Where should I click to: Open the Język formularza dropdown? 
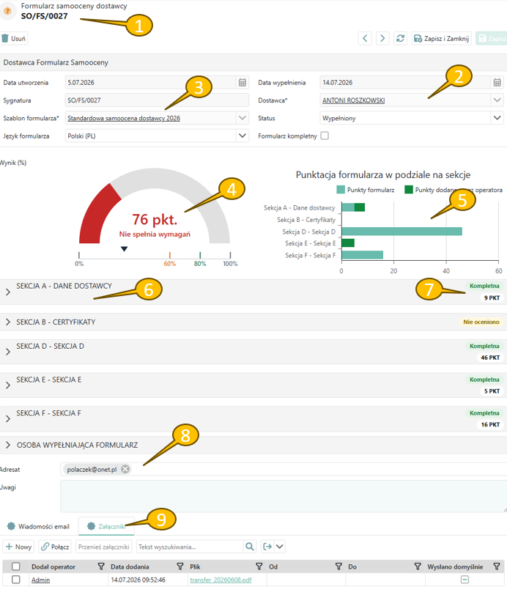point(242,136)
